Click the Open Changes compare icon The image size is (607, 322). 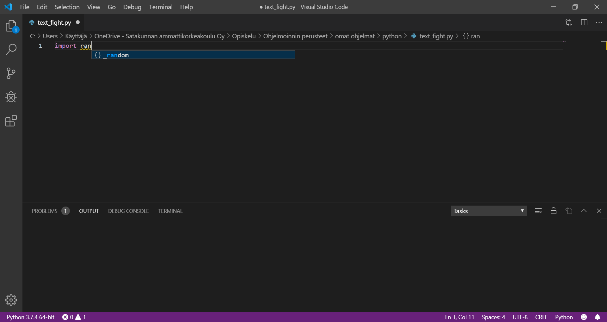tap(569, 22)
